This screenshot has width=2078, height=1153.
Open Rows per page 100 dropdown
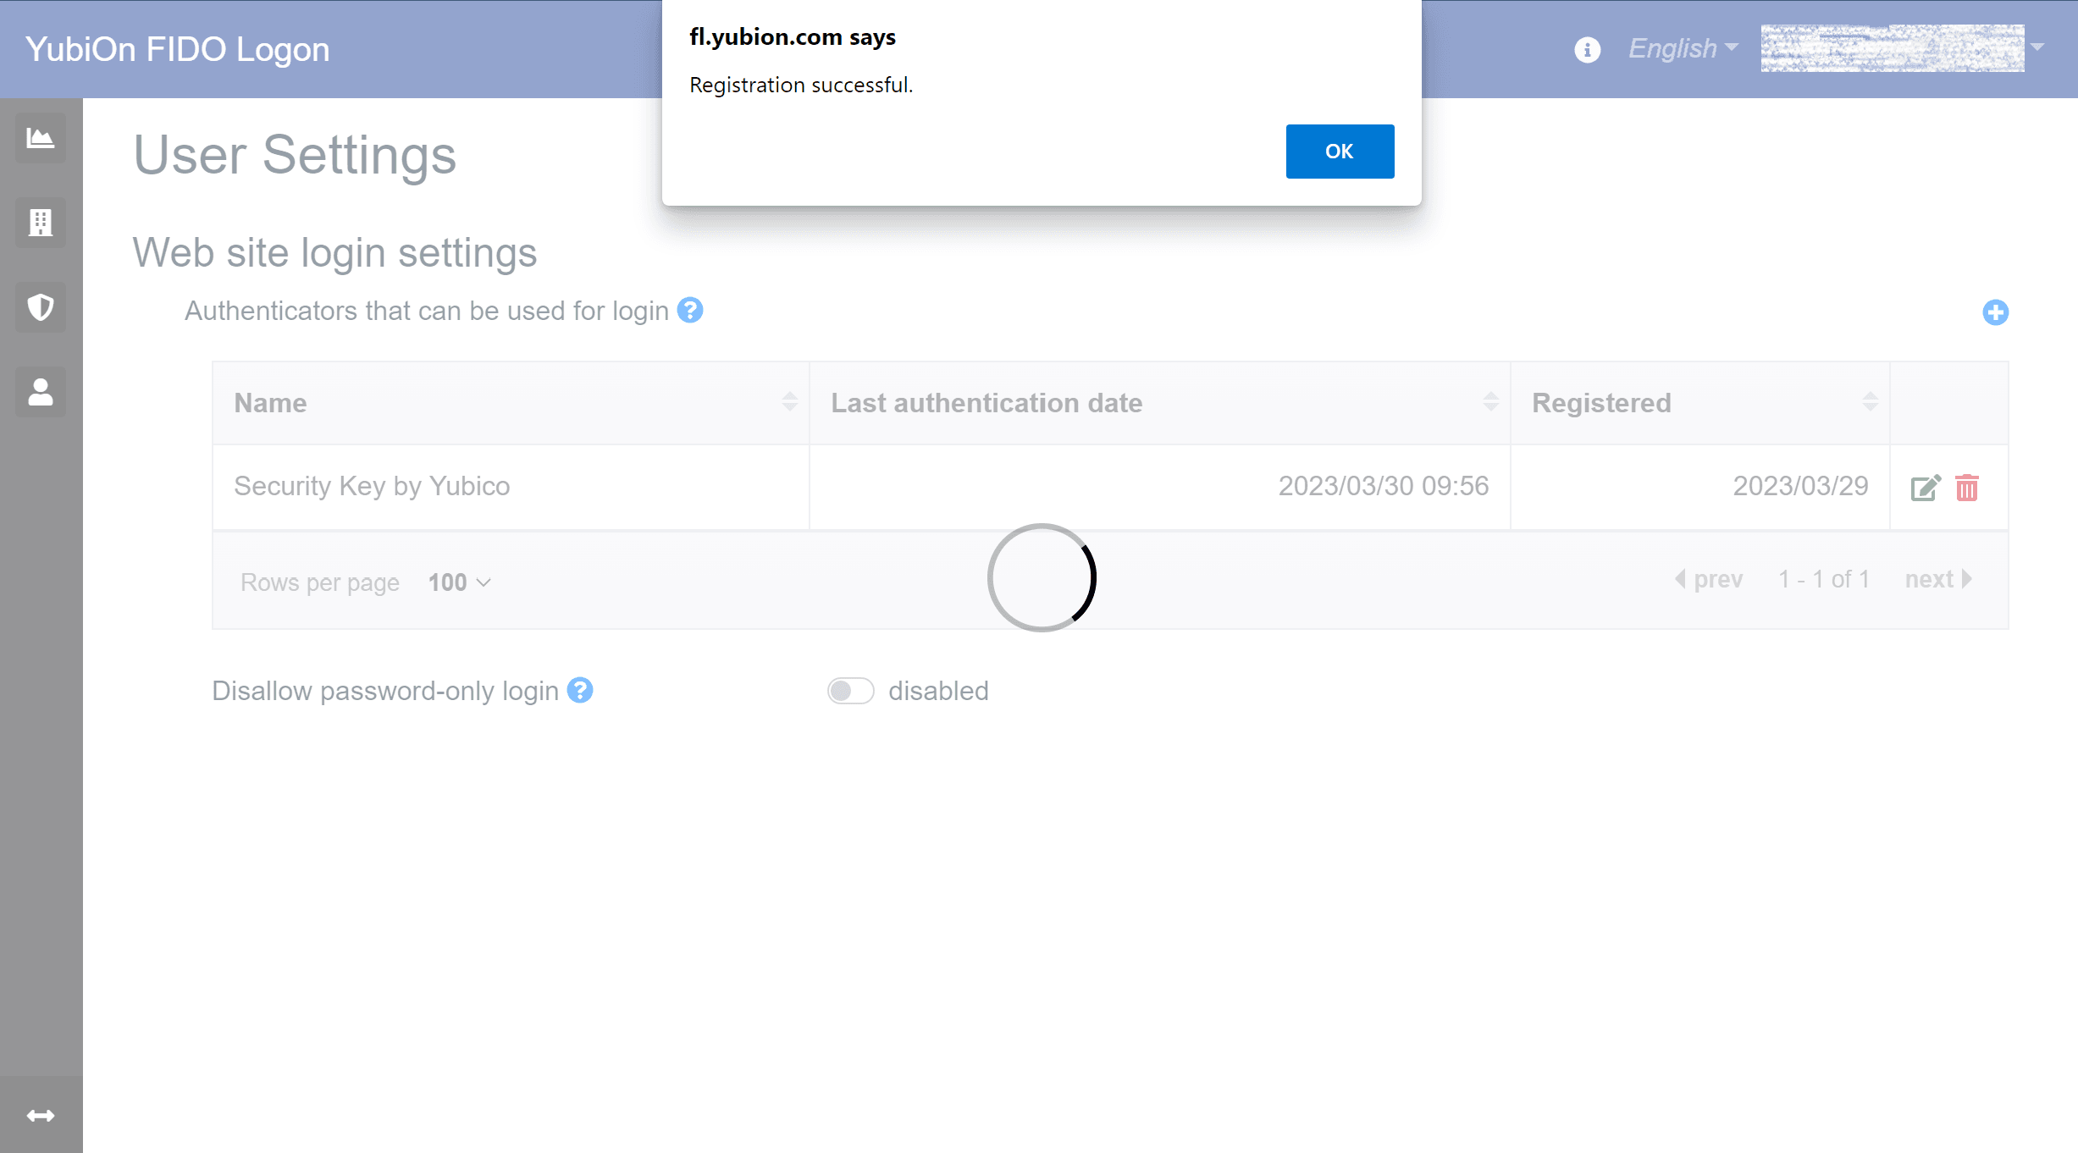[x=460, y=582]
